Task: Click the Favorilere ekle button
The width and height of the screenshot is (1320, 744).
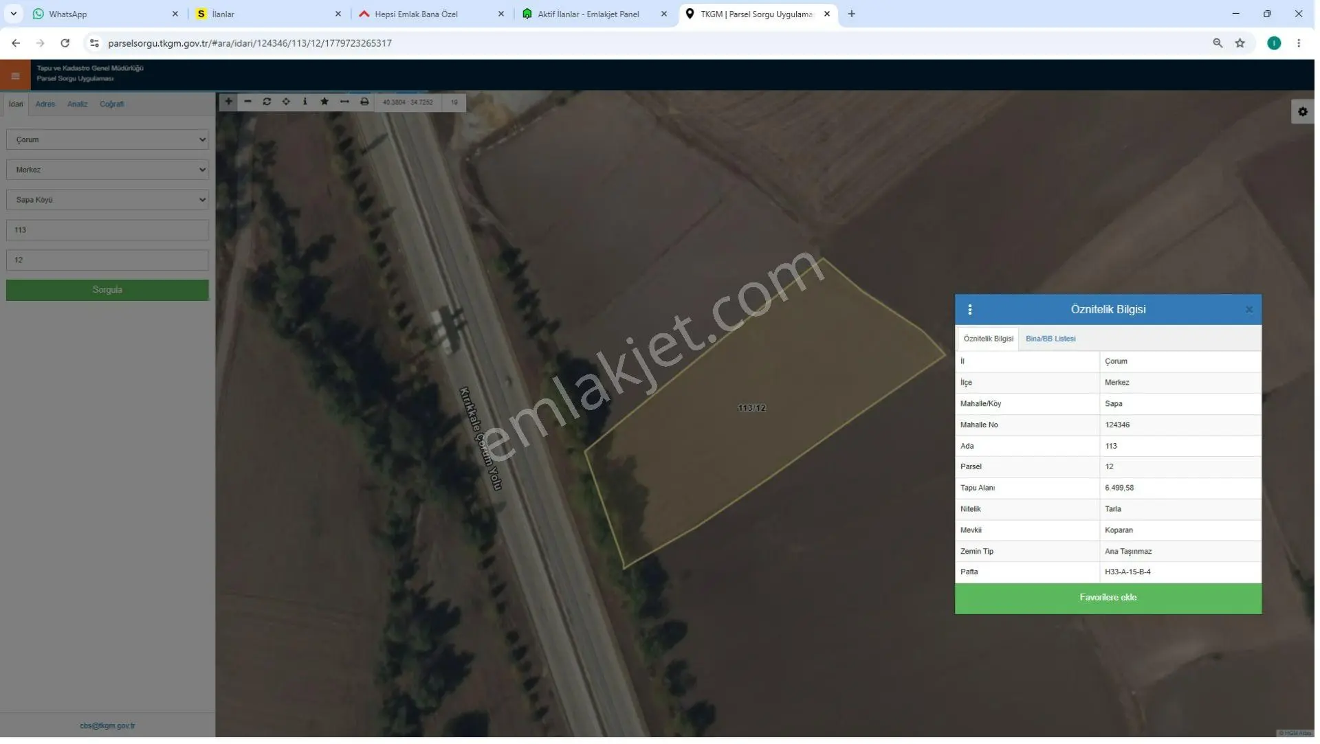Action: (x=1108, y=598)
